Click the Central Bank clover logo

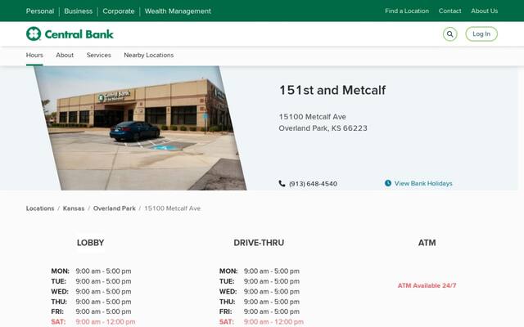click(x=34, y=34)
